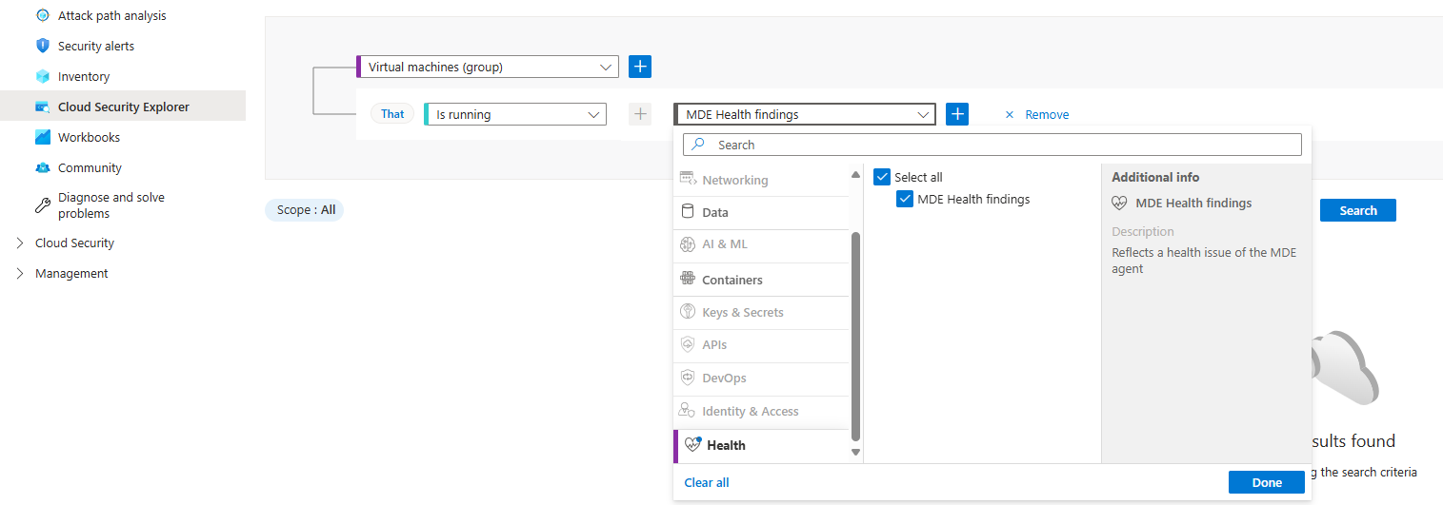Click the Security alerts shield icon

(x=42, y=46)
